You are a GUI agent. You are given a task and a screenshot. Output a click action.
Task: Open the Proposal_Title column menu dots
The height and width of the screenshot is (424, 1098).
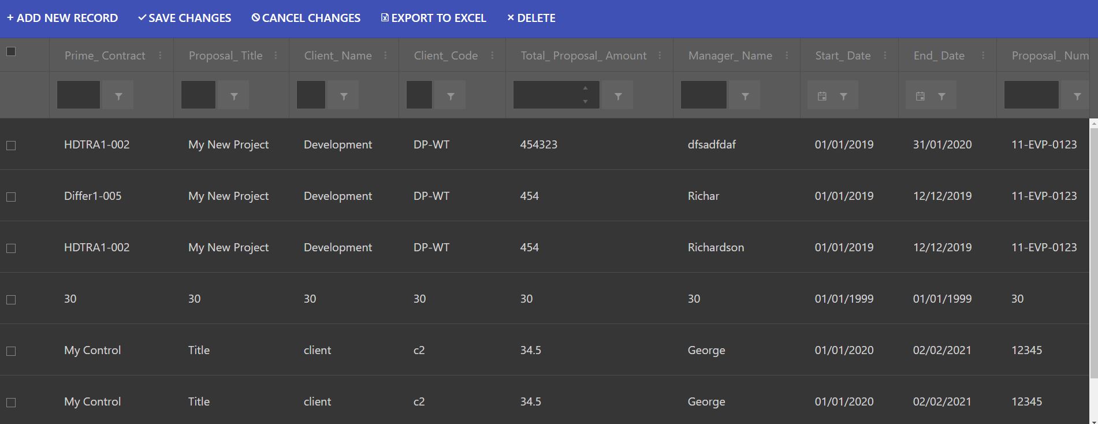point(276,55)
